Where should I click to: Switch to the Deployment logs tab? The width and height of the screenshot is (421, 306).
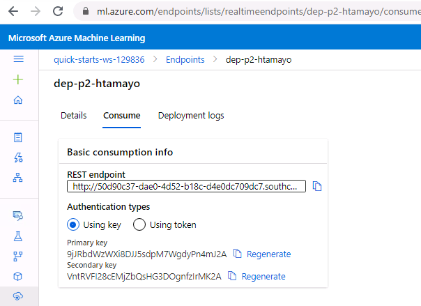point(191,116)
